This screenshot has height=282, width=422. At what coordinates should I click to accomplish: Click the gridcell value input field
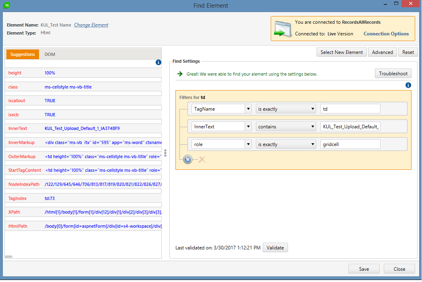(x=350, y=144)
